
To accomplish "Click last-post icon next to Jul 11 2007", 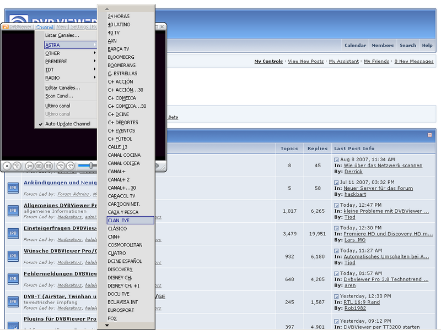I will tap(336, 183).
